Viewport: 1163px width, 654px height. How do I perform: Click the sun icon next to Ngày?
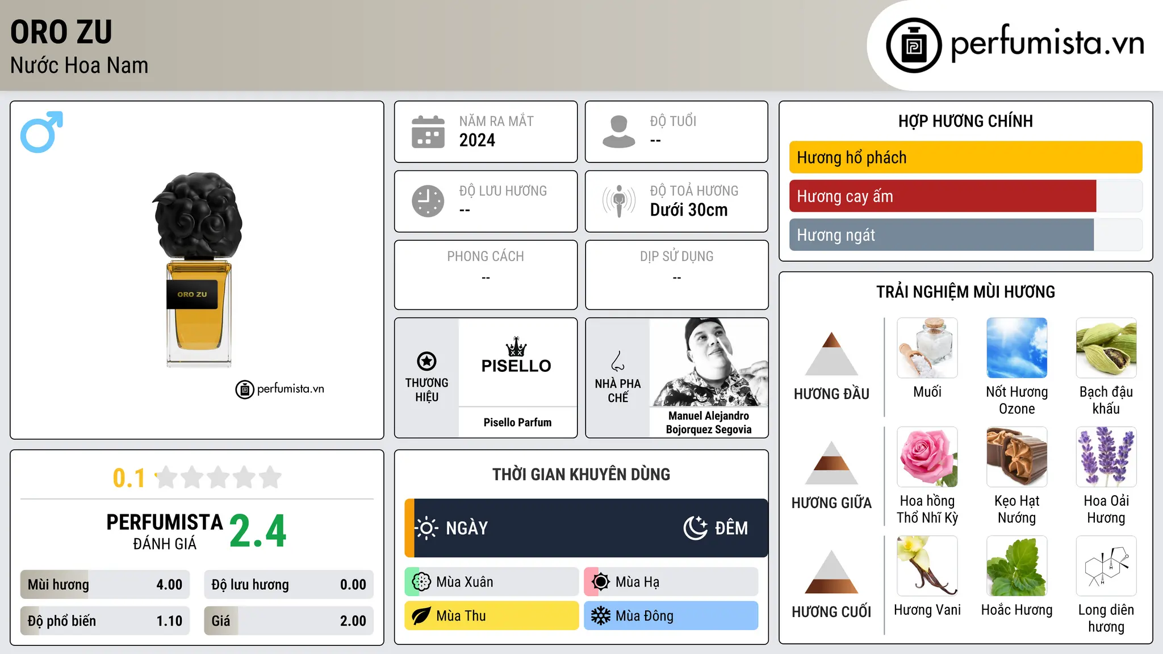(x=426, y=528)
